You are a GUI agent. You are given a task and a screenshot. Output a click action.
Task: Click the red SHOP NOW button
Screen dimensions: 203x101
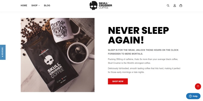tap(118, 81)
